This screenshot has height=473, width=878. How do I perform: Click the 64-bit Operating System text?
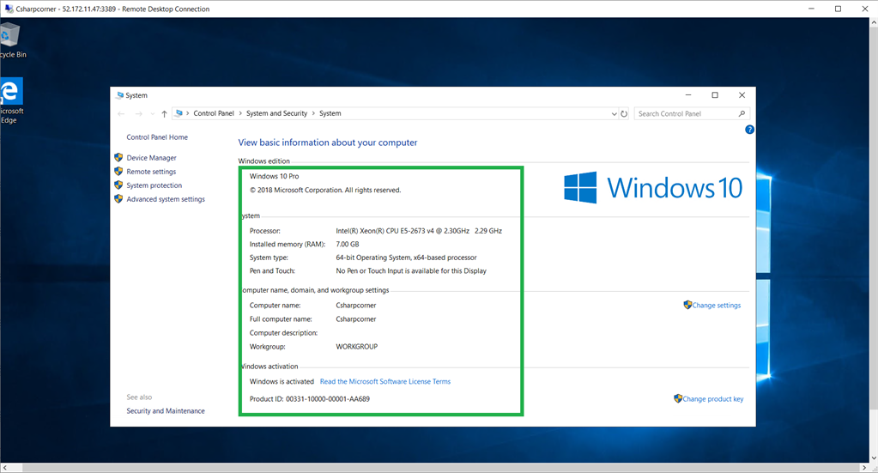(406, 258)
